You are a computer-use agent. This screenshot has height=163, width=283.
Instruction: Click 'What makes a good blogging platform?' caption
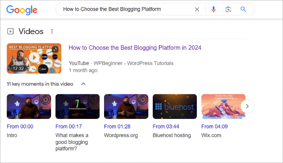(72, 142)
